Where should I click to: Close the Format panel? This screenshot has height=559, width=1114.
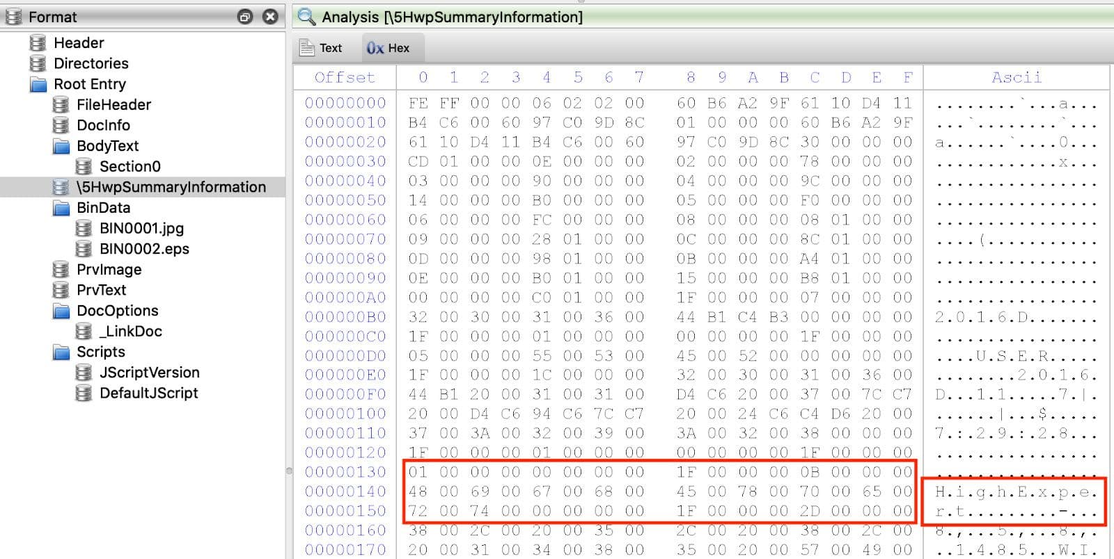271,17
